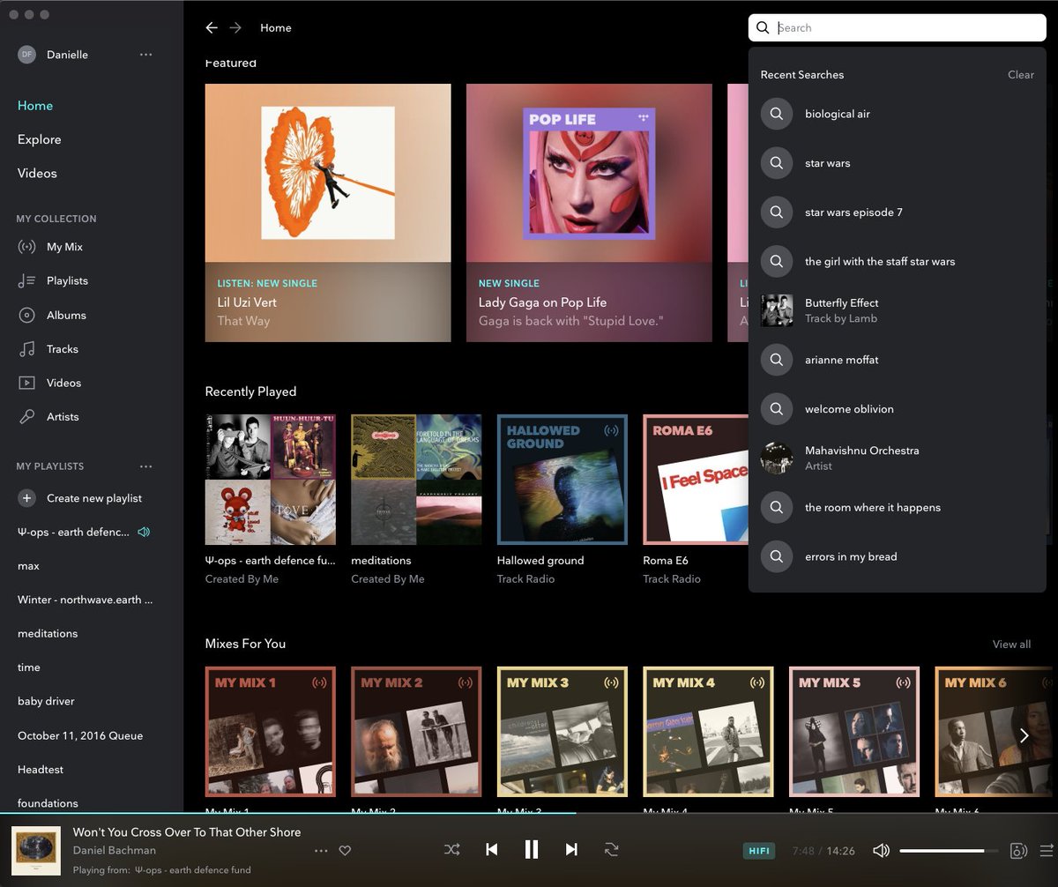Open now-playing album art thumbnail
This screenshot has height=887, width=1058.
(36, 851)
